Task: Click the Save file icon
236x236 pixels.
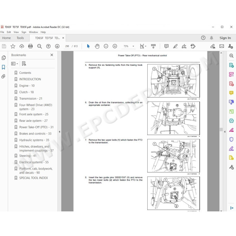Action: pos(4,46)
